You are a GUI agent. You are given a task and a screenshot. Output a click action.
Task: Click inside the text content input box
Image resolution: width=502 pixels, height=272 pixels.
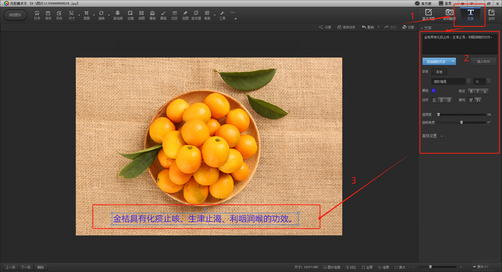point(460,45)
